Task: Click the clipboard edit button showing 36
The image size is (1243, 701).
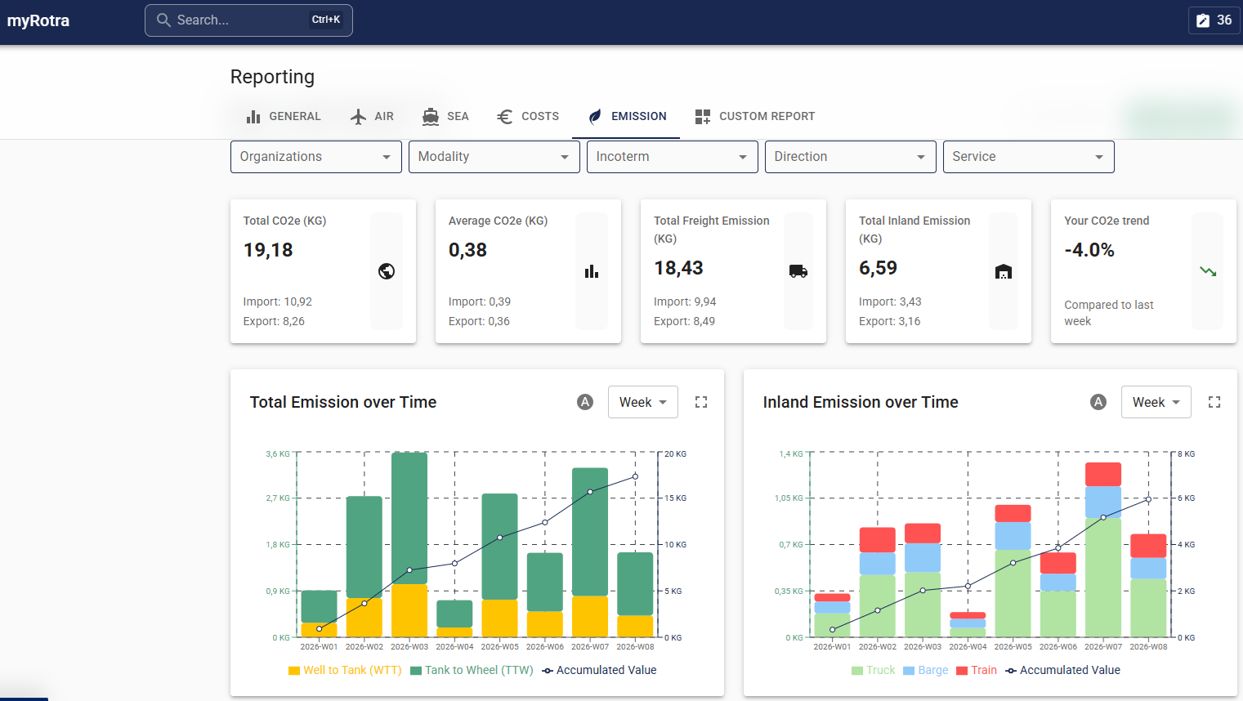Action: point(1214,20)
